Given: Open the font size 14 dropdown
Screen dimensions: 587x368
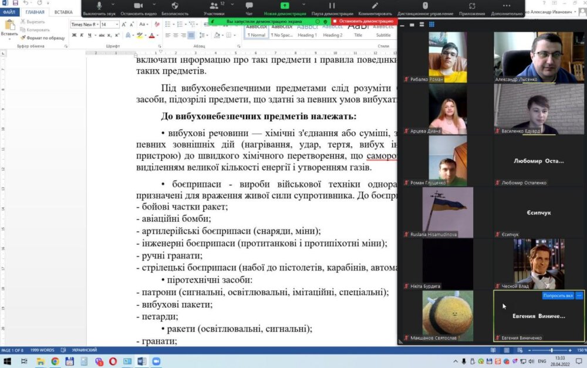Looking at the screenshot, I should tap(117, 24).
